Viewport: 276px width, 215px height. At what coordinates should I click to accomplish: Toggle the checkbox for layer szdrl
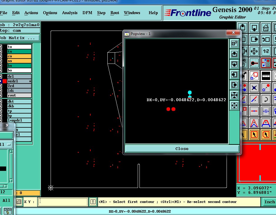(x=1, y=81)
